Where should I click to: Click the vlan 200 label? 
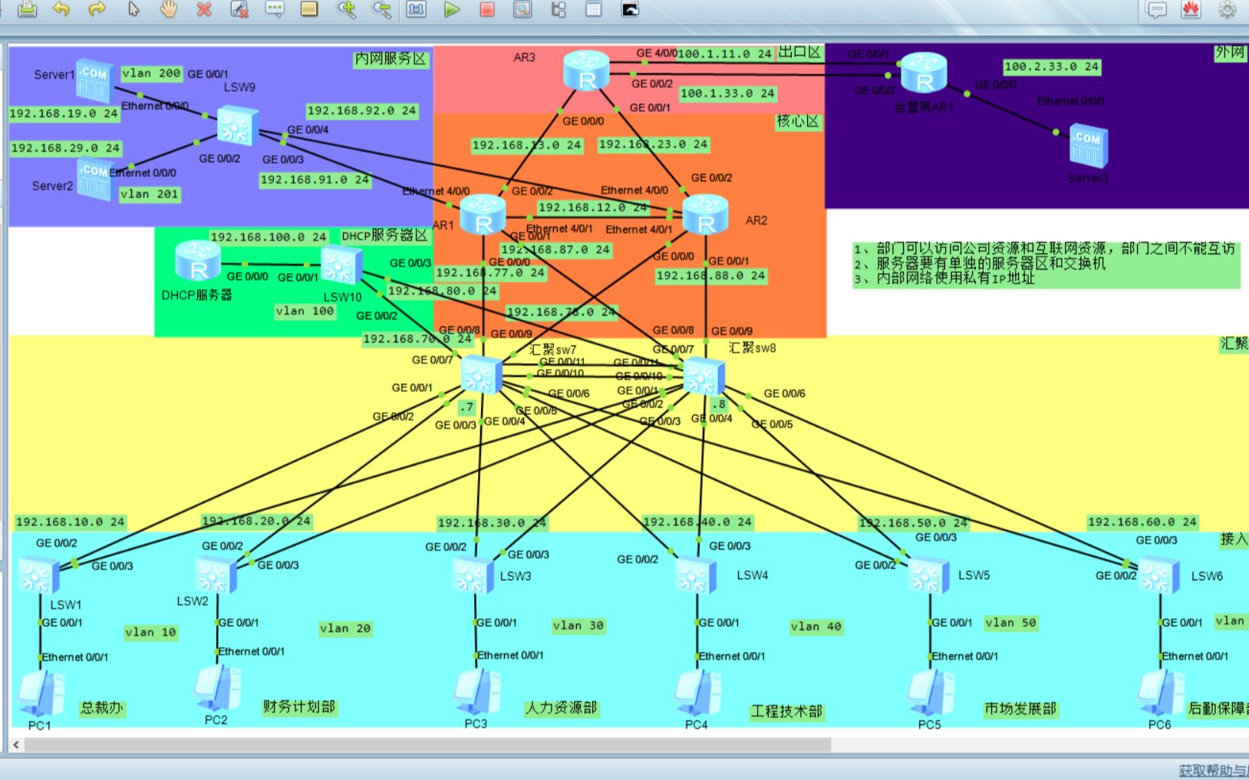click(151, 74)
